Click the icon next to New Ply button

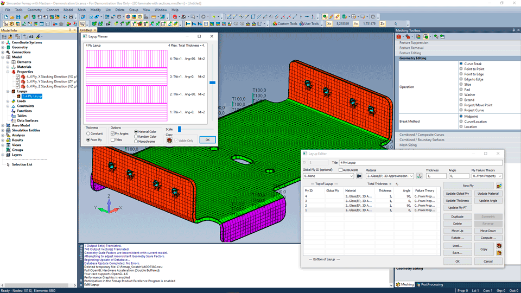click(x=499, y=186)
